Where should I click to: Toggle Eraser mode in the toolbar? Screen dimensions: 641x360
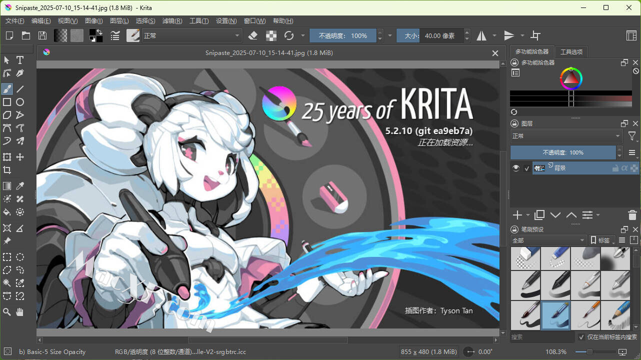(x=253, y=35)
